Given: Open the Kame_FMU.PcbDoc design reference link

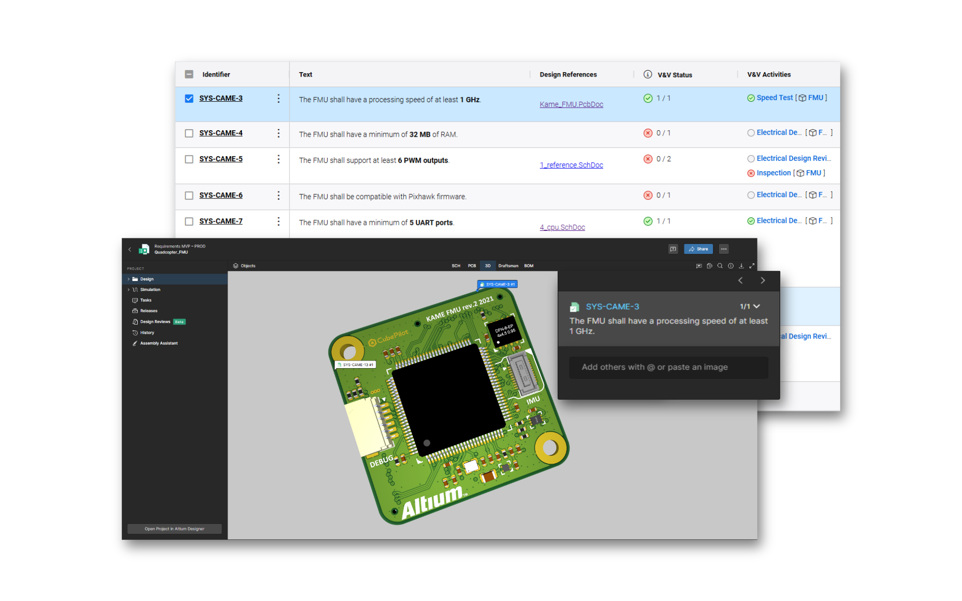Looking at the screenshot, I should point(571,104).
